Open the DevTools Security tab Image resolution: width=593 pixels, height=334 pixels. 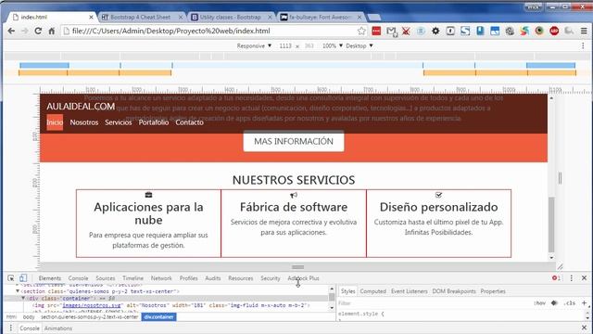[271, 278]
